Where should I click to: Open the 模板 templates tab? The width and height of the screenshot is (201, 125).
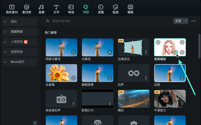(x=130, y=9)
